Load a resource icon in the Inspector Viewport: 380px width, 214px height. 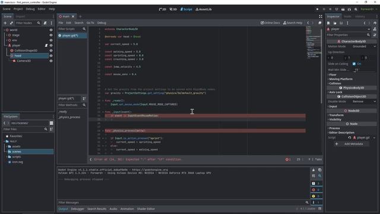pos(335,23)
